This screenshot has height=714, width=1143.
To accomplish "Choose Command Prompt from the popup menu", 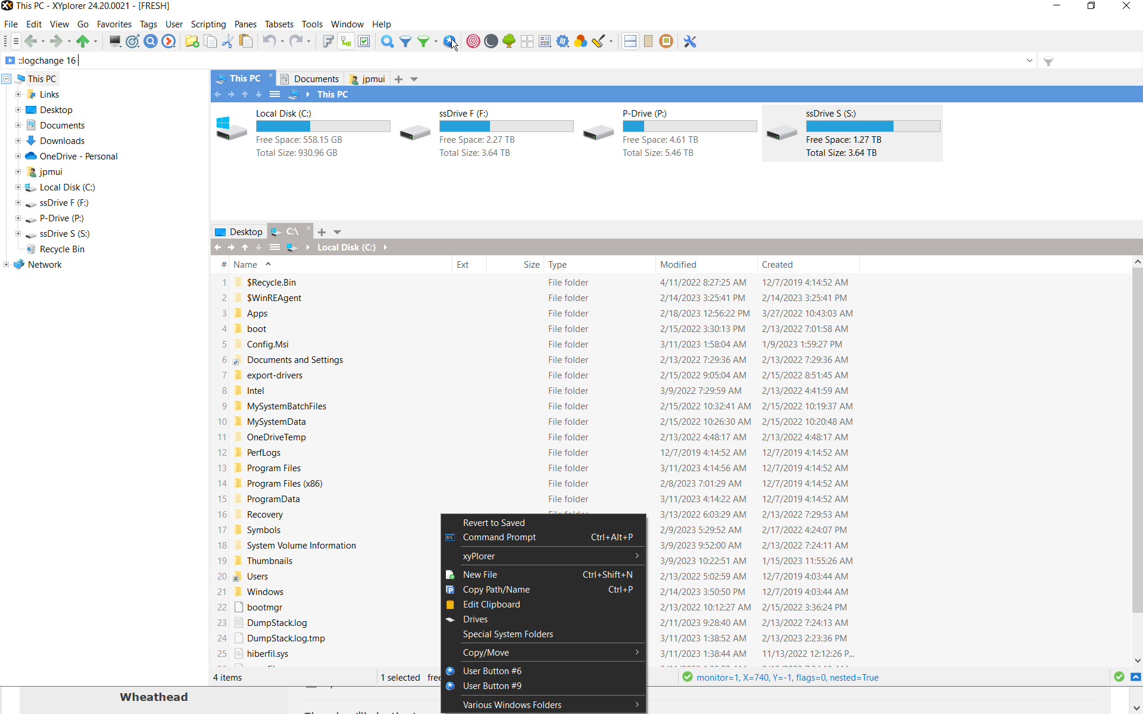I will tap(543, 537).
